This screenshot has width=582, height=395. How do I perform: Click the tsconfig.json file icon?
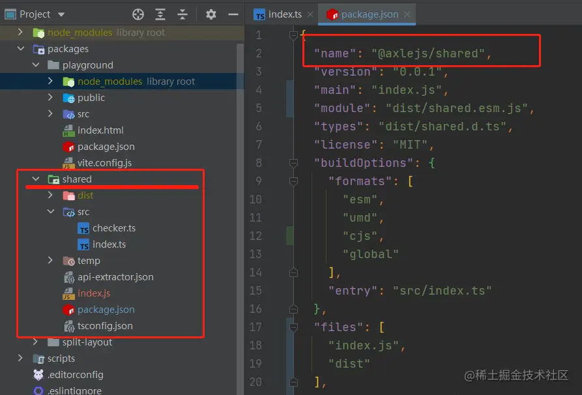pyautogui.click(x=69, y=326)
